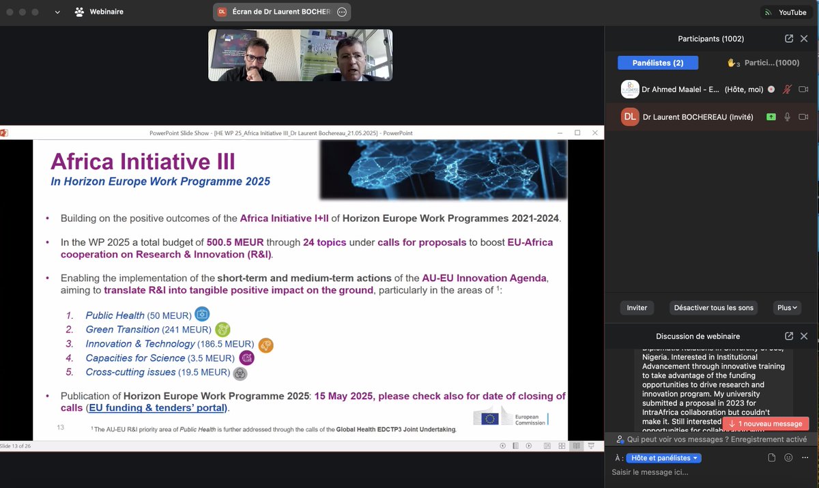Screen dimensions: 819x488
Task: Click the Participants (1002) panel title
Action: click(x=711, y=39)
